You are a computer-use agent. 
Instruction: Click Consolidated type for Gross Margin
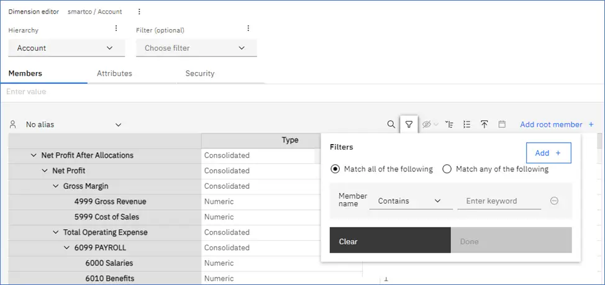pyautogui.click(x=227, y=186)
